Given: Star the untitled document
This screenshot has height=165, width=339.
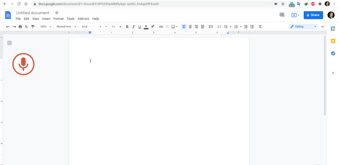Looking at the screenshot, I should pos(57,13).
